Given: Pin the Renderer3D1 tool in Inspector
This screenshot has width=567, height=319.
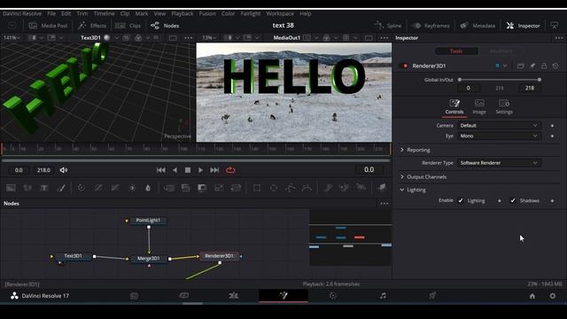Looking at the screenshot, I should point(532,66).
